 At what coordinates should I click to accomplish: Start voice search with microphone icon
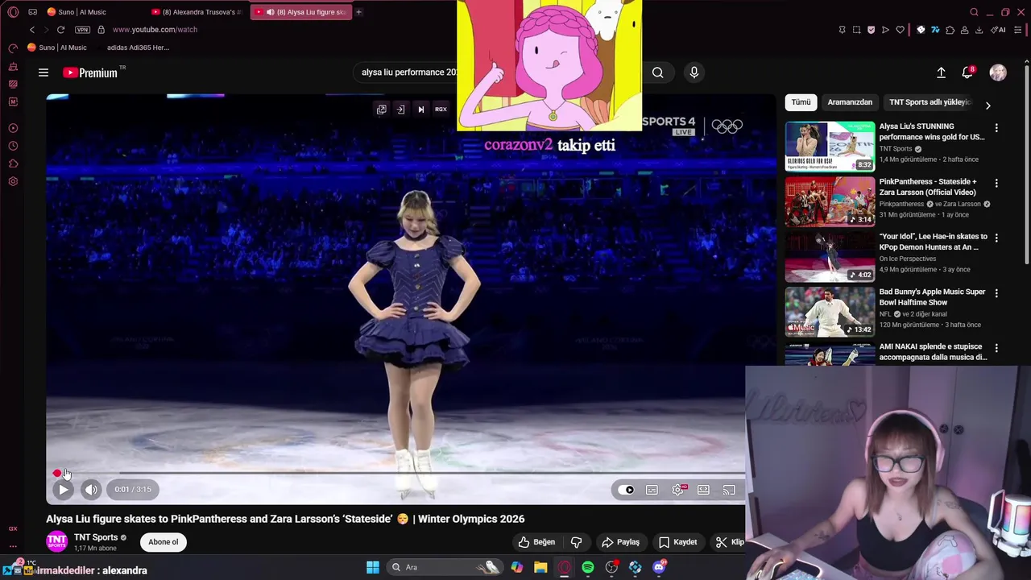coord(694,72)
